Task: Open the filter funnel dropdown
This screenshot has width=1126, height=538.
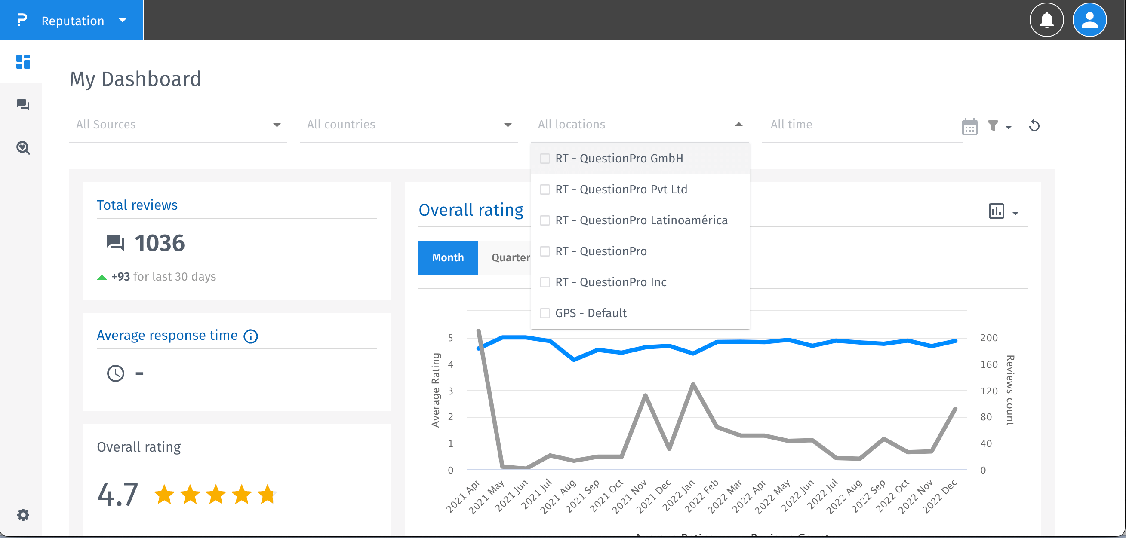Action: tap(999, 126)
